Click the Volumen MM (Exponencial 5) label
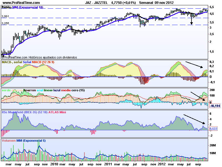Viewport: 222px width, 167px height. point(24,141)
